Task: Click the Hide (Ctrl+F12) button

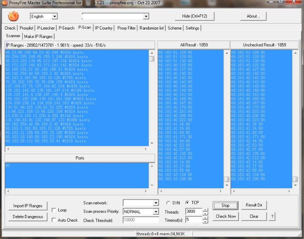Action: pyautogui.click(x=194, y=16)
